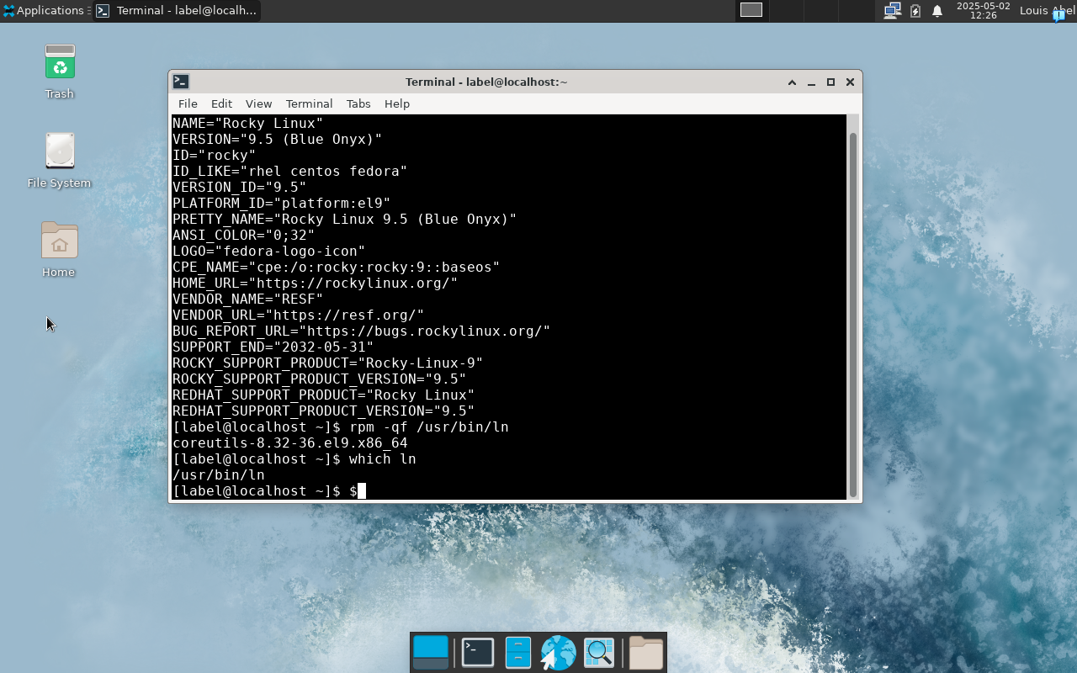1077x673 pixels.
Task: Open the notifications bell icon
Action: (937, 11)
